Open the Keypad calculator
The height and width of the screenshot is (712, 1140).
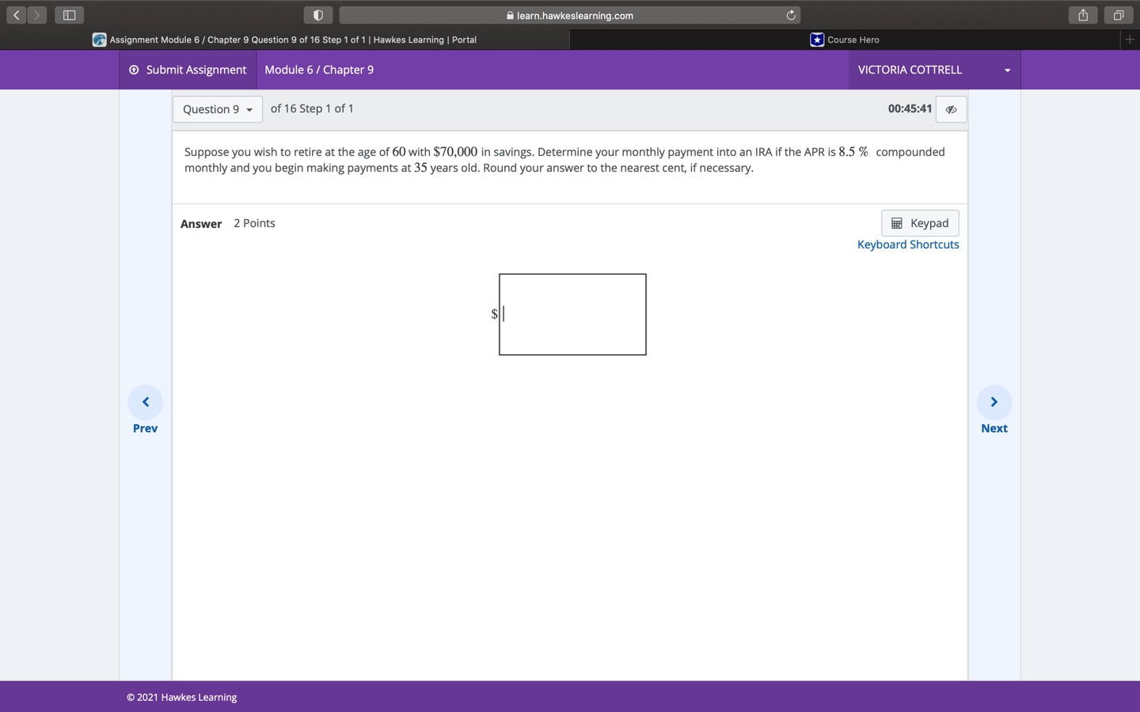[x=919, y=223]
